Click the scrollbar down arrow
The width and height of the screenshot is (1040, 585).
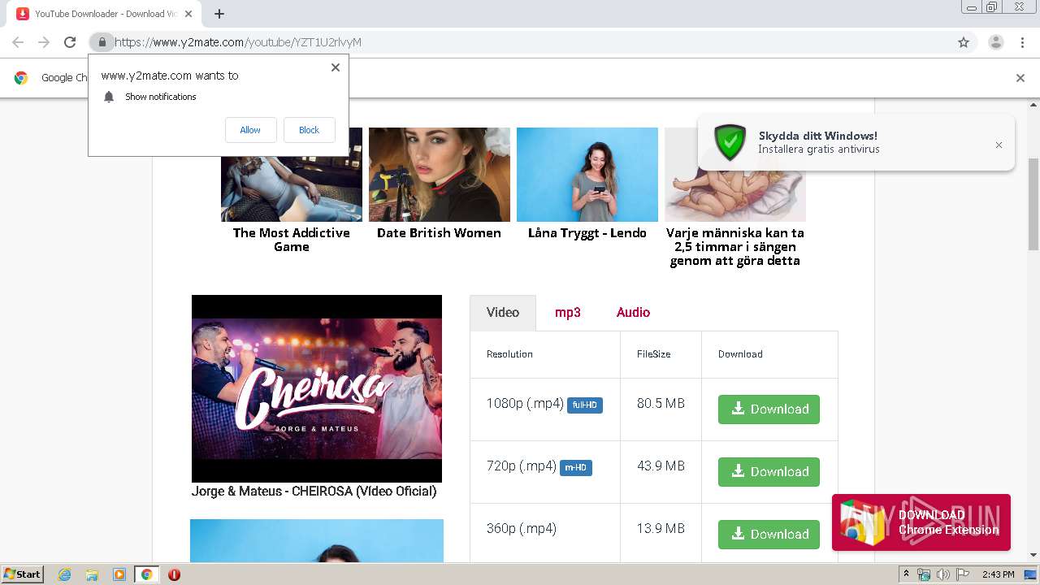coord(1033,555)
